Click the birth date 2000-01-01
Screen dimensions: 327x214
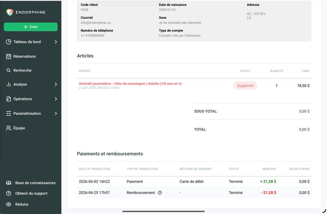pyautogui.click(x=167, y=10)
